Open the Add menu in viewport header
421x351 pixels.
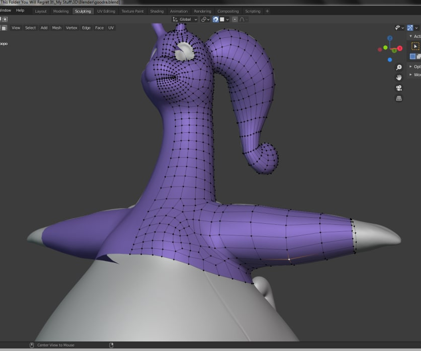tap(44, 28)
